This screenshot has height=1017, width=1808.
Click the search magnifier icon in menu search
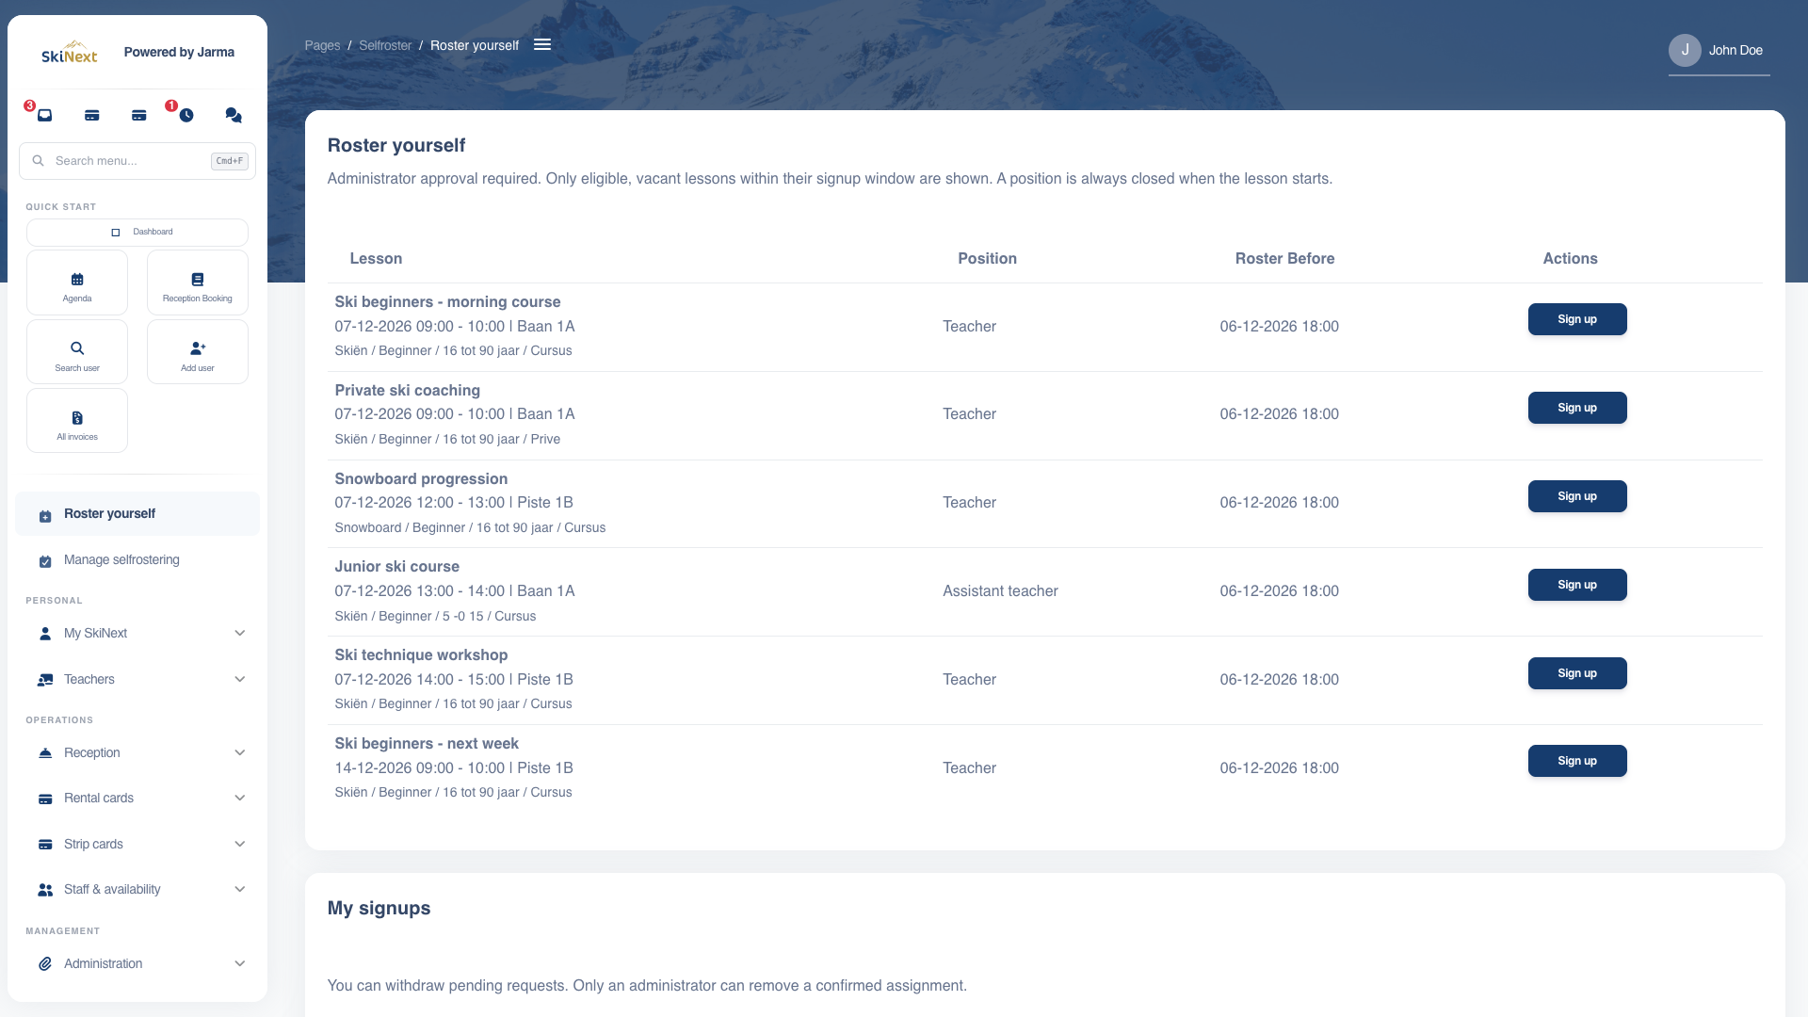click(39, 161)
